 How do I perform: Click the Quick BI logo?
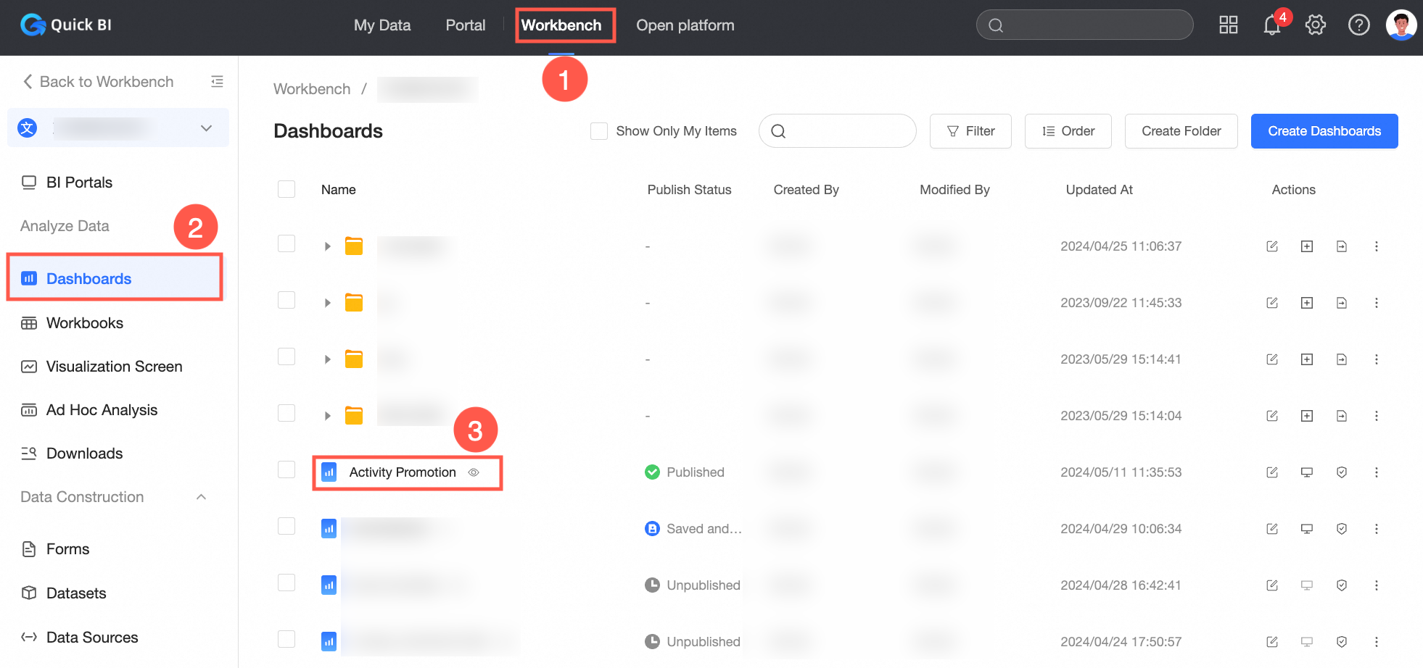click(66, 25)
